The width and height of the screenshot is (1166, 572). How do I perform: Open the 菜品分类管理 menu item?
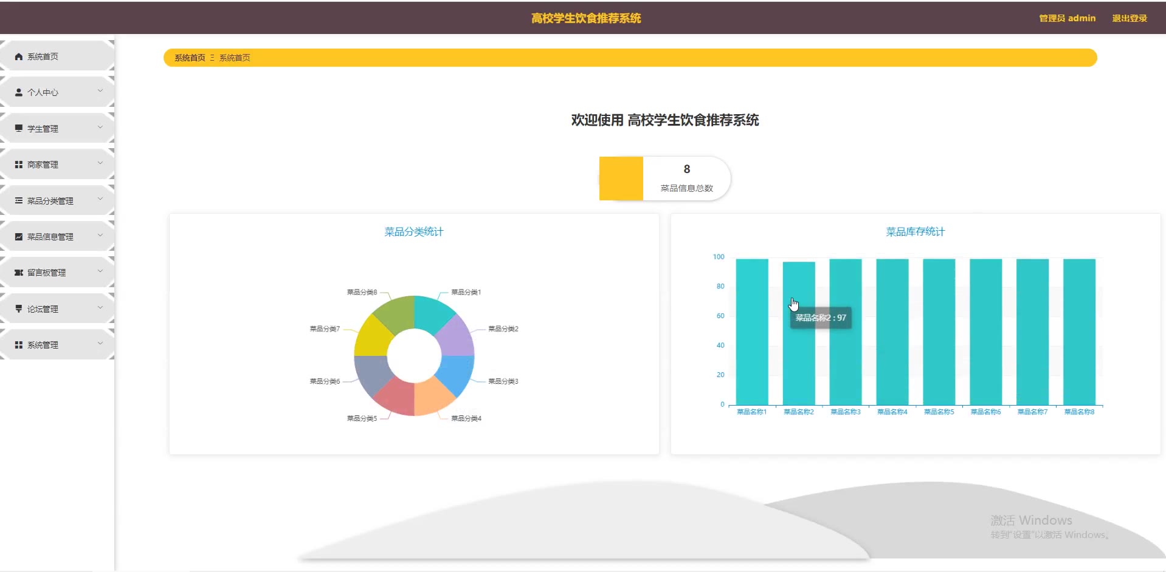57,200
